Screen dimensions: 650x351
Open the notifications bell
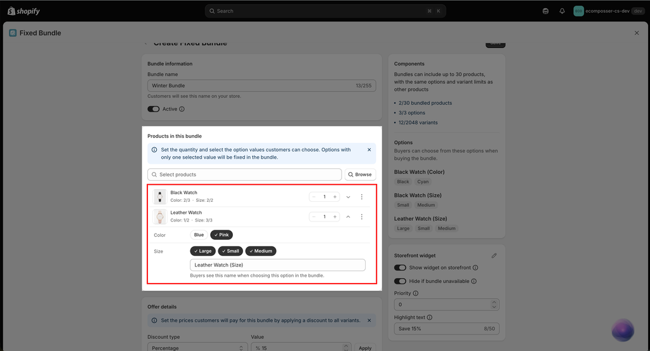coord(562,11)
